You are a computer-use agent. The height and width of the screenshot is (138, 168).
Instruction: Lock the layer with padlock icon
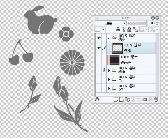tap(129, 29)
